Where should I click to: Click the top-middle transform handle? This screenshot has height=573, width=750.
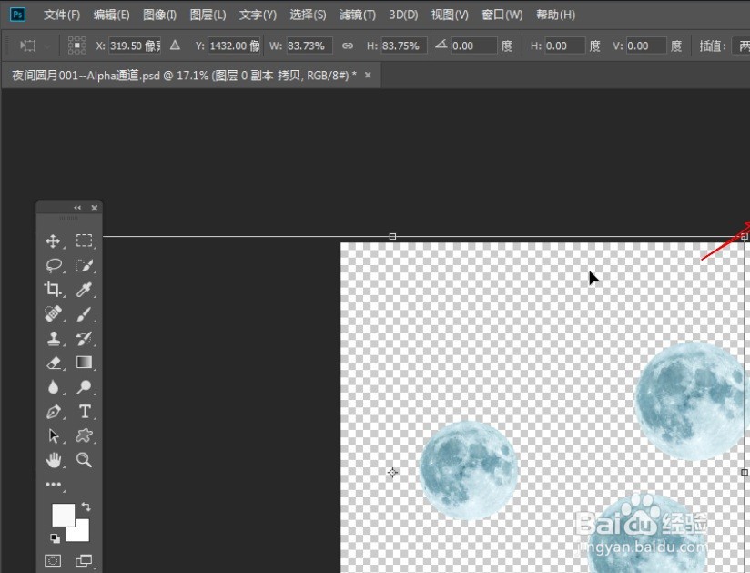click(x=392, y=237)
